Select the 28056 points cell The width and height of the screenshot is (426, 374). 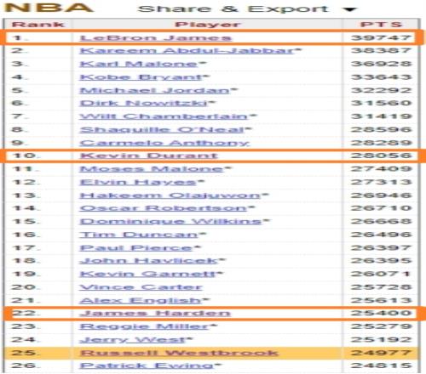381,156
